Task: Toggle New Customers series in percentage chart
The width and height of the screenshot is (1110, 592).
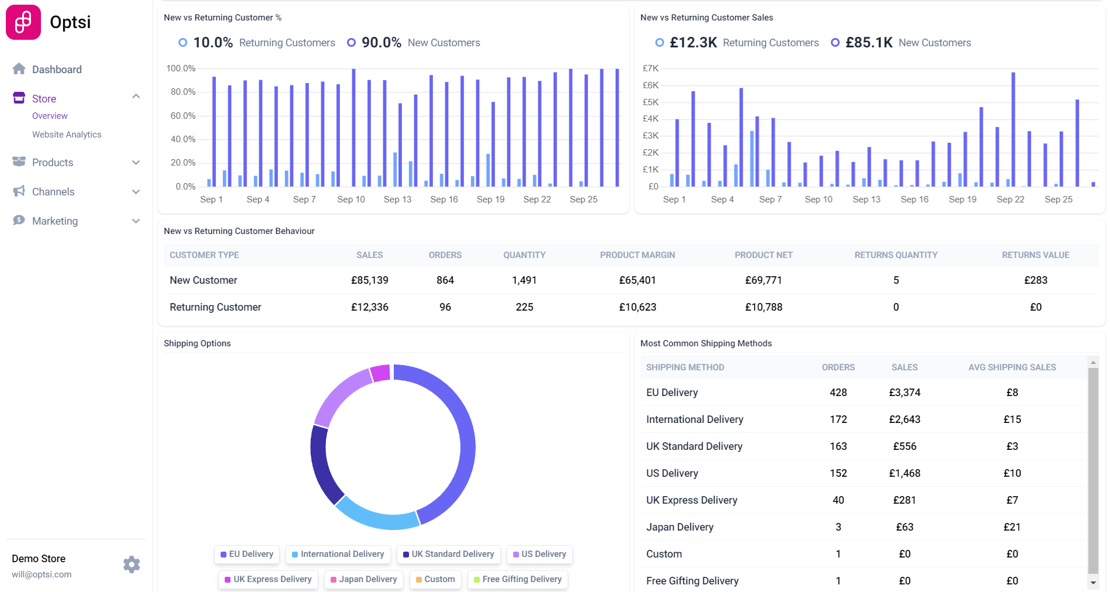Action: point(414,43)
